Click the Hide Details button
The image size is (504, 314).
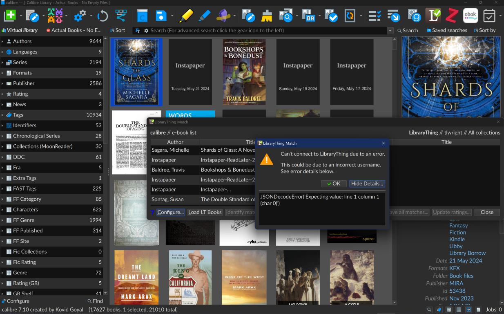(x=367, y=184)
